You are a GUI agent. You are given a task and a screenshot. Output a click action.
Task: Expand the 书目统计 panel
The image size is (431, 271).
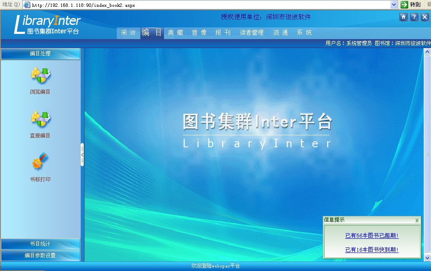[40, 244]
